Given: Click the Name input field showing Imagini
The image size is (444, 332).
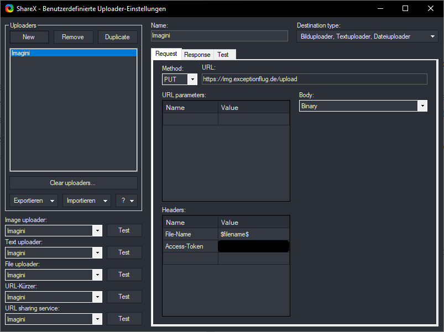Looking at the screenshot, I should pos(219,35).
